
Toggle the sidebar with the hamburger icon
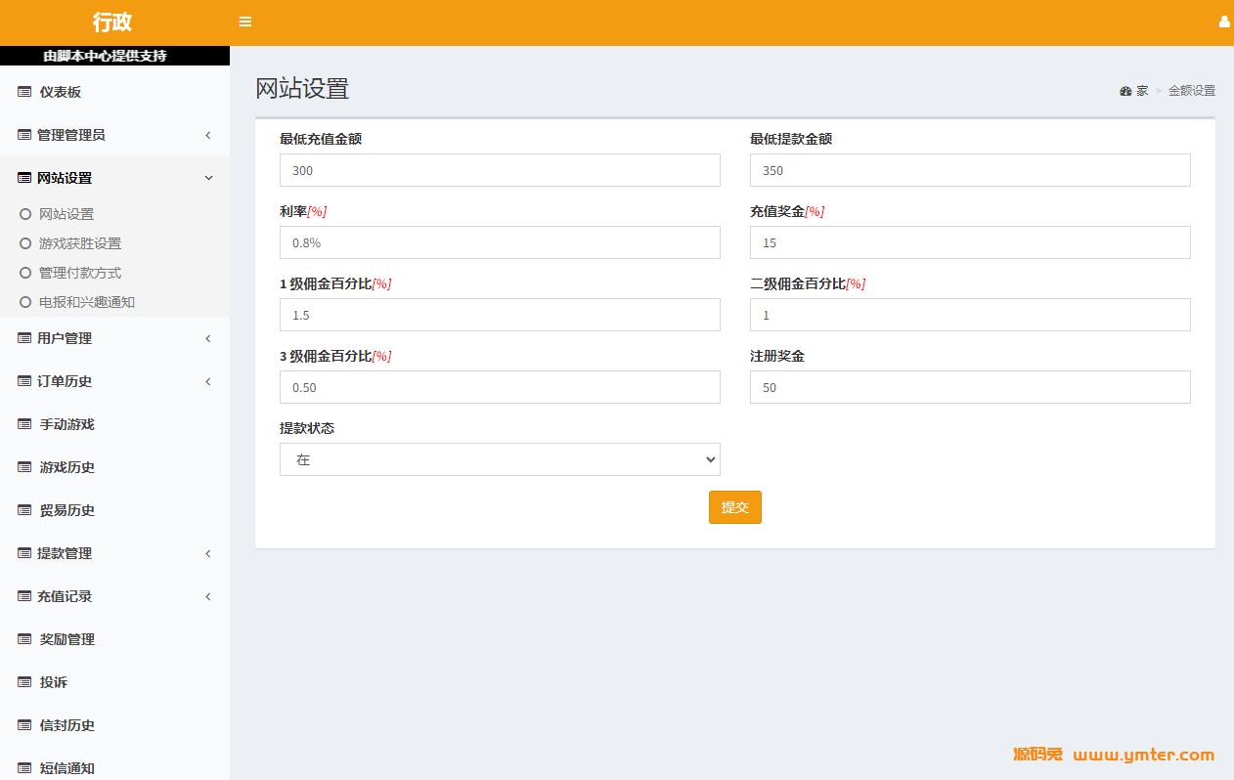pyautogui.click(x=245, y=22)
